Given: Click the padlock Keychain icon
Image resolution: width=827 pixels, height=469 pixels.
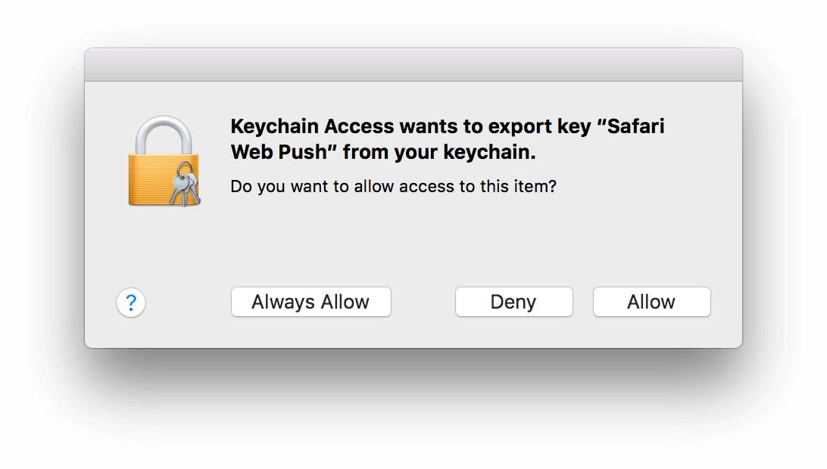Looking at the screenshot, I should 164,160.
